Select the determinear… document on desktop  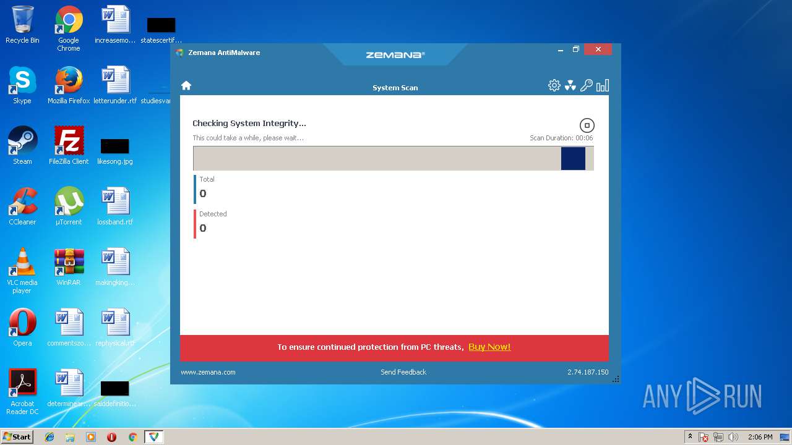coord(69,388)
